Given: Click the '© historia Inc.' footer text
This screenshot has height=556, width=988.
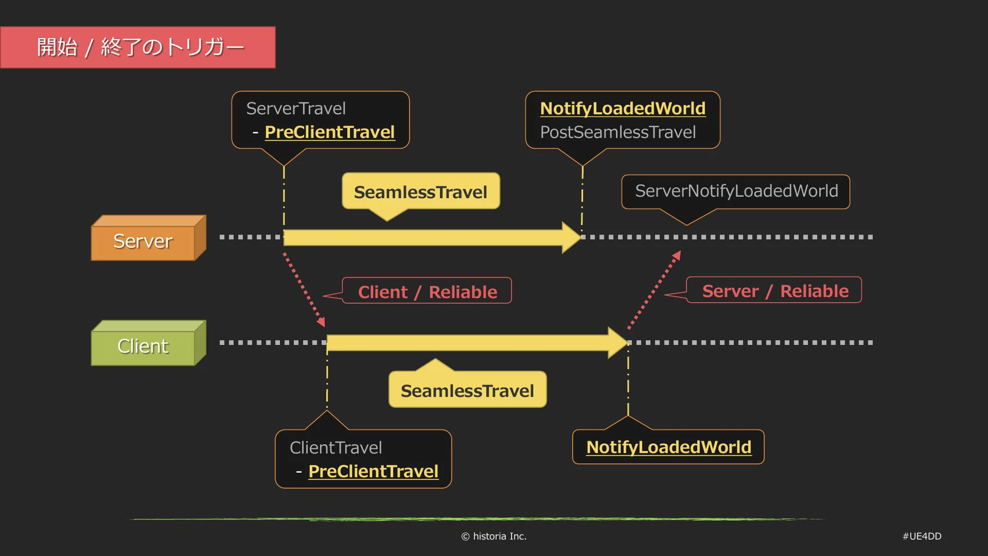Looking at the screenshot, I should point(494,536).
